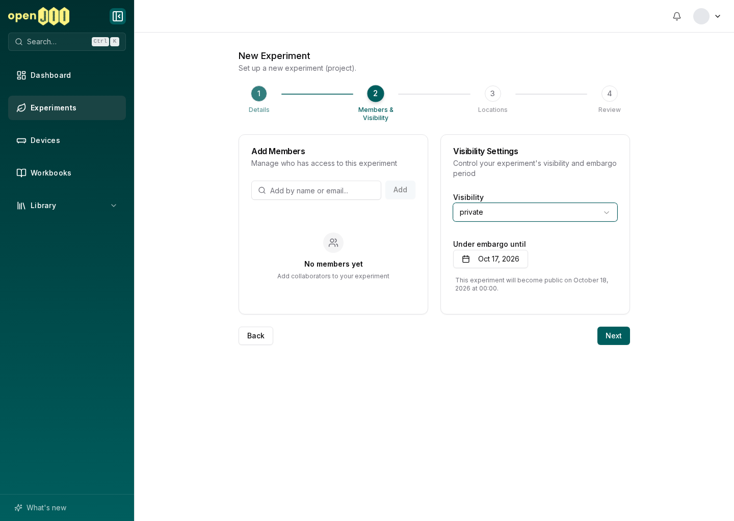The width and height of the screenshot is (734, 521).
Task: Open the Visibility dropdown set to private
Action: pos(535,212)
